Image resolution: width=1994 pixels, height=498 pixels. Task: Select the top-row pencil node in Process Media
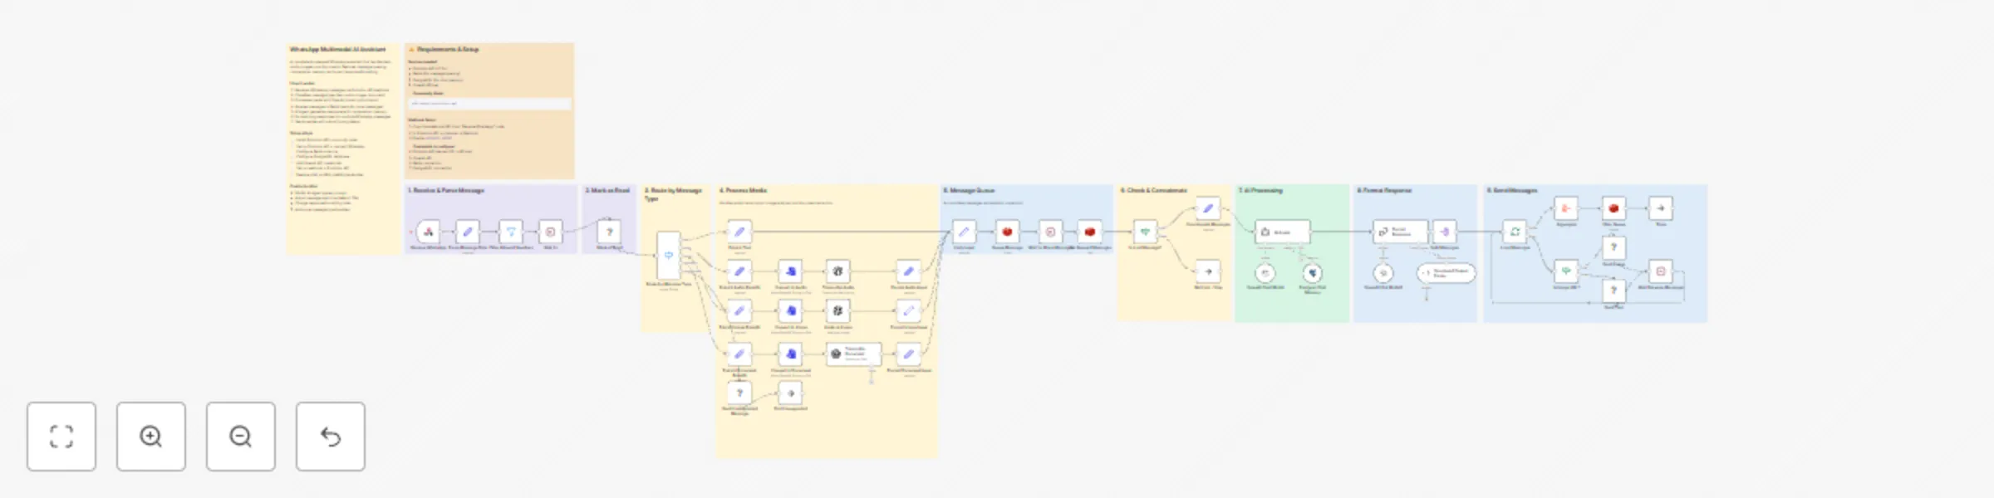coord(739,232)
